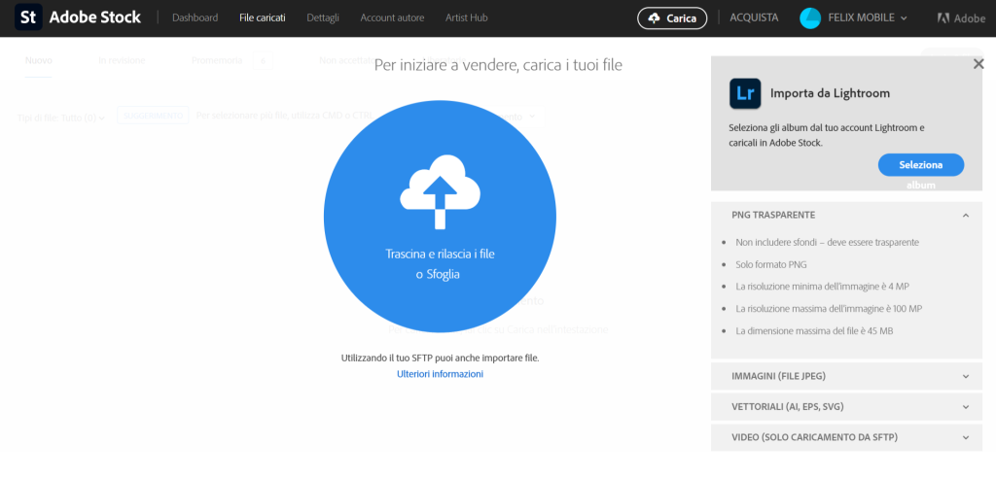
Task: Click the Lightroom Lr icon
Action: pos(745,93)
